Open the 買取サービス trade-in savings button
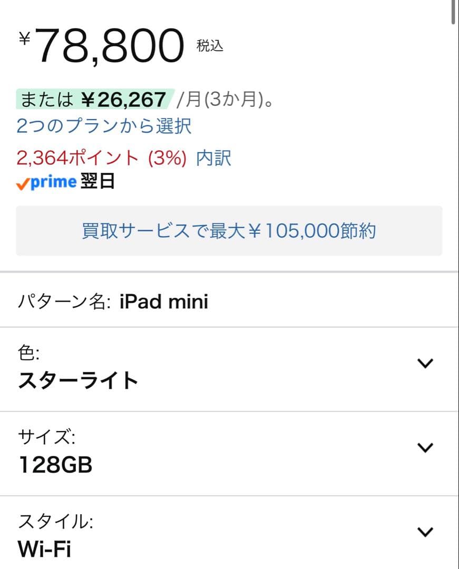Screen dimensions: 459x569 [x=229, y=231]
